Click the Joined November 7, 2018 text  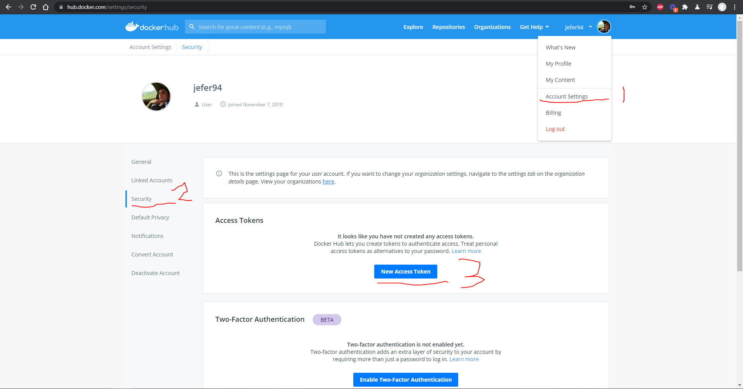(x=255, y=105)
